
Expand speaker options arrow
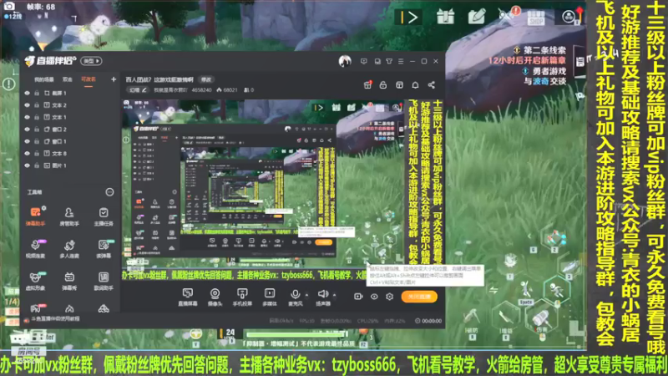[x=334, y=295]
